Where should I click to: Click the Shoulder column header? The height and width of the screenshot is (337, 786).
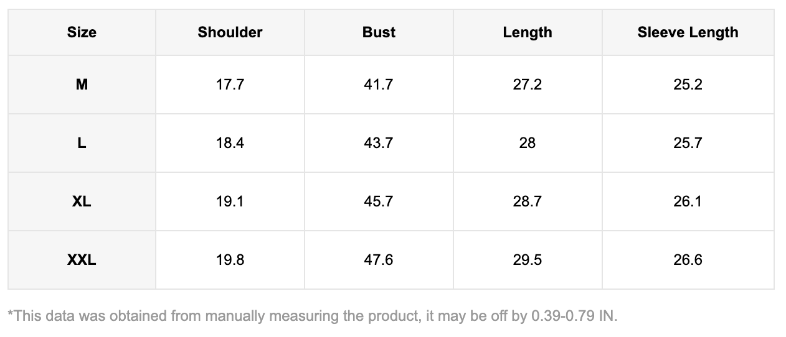tap(230, 32)
